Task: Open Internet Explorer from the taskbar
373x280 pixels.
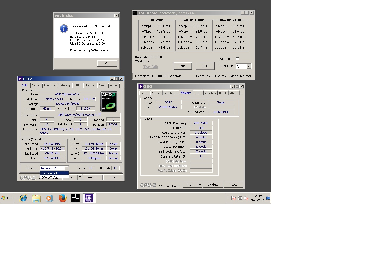Action: coord(23,198)
